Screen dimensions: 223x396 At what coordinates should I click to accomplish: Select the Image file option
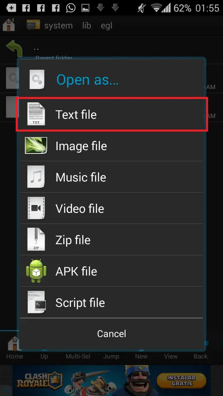coord(111,146)
